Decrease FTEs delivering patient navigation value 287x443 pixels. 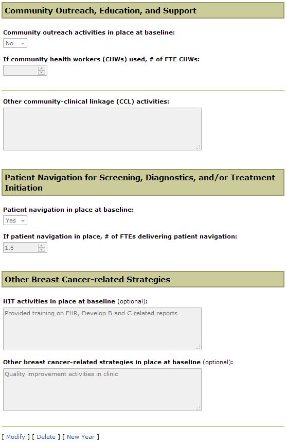coord(42,250)
